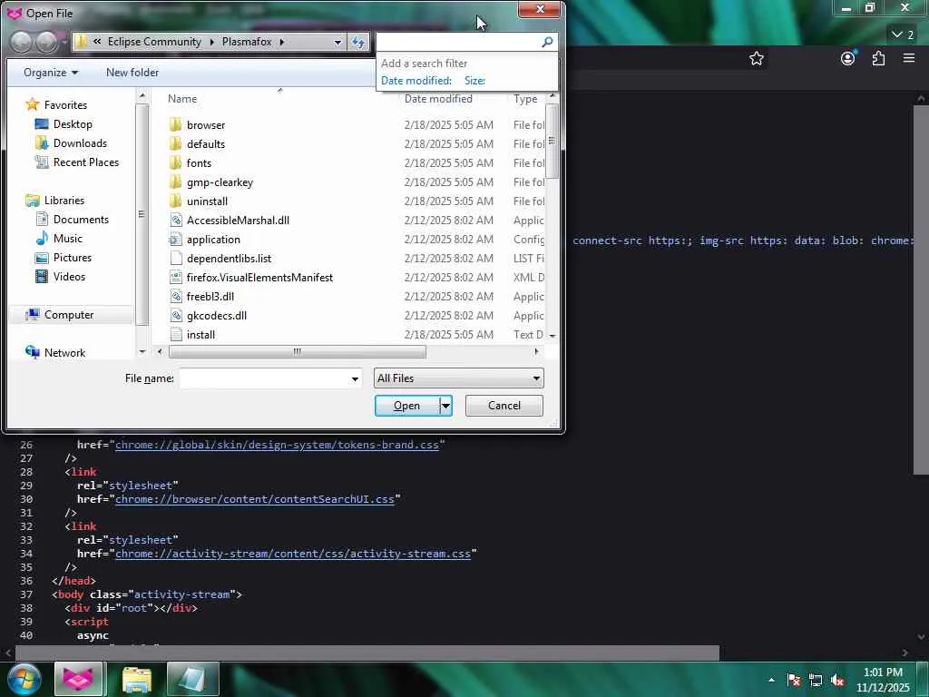Open the browser account icon
Screen dimensions: 929x697
[848, 58]
